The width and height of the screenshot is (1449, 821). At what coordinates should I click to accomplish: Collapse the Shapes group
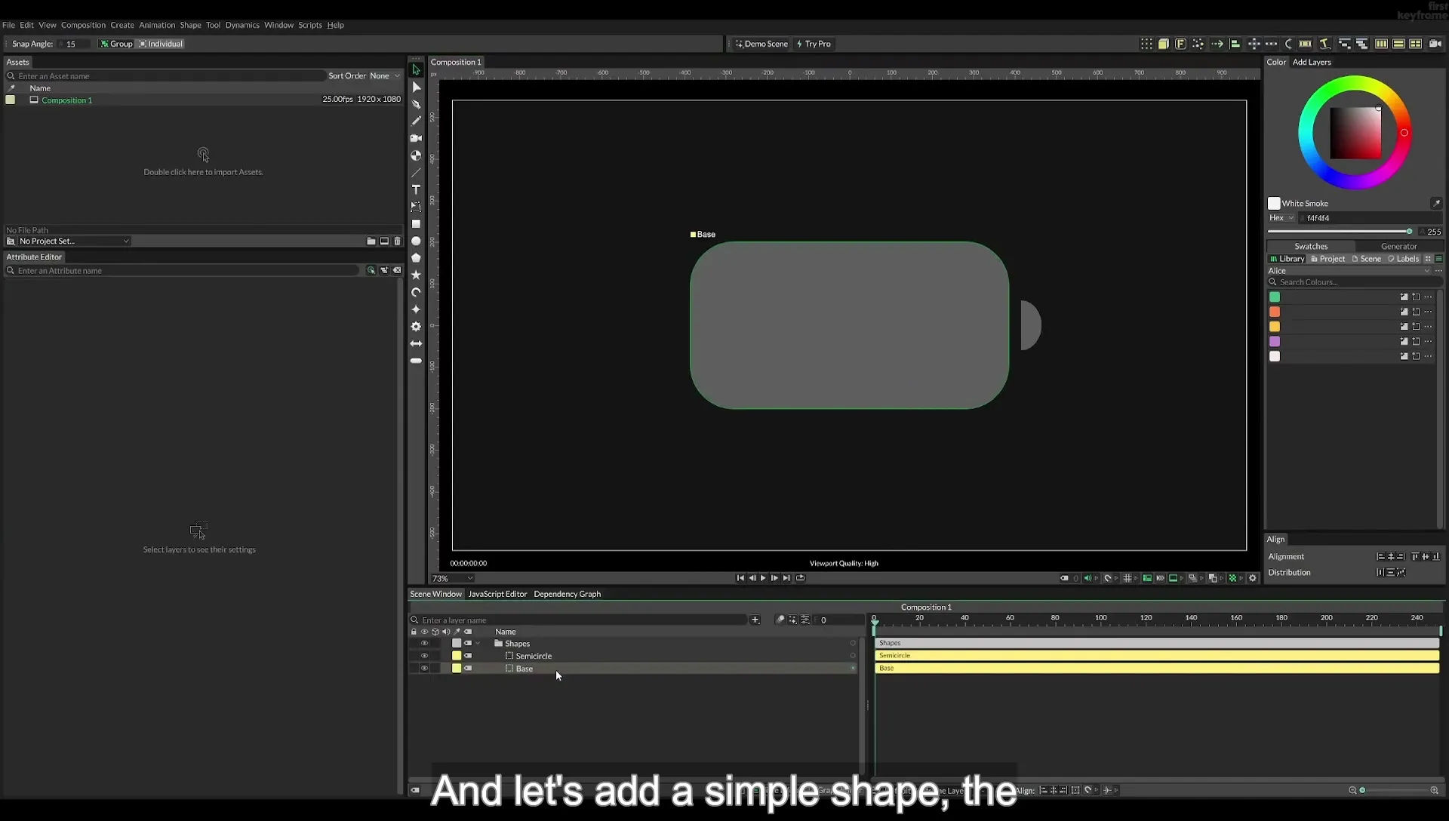point(478,644)
